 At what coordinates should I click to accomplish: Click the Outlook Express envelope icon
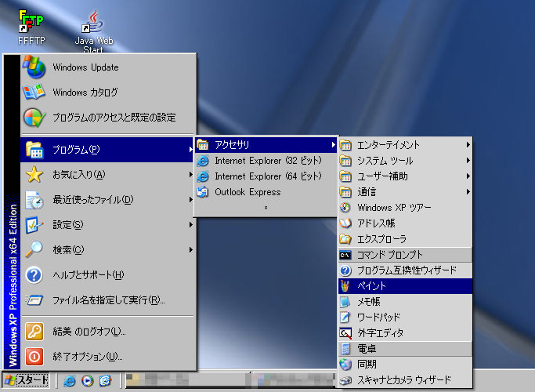coord(203,192)
